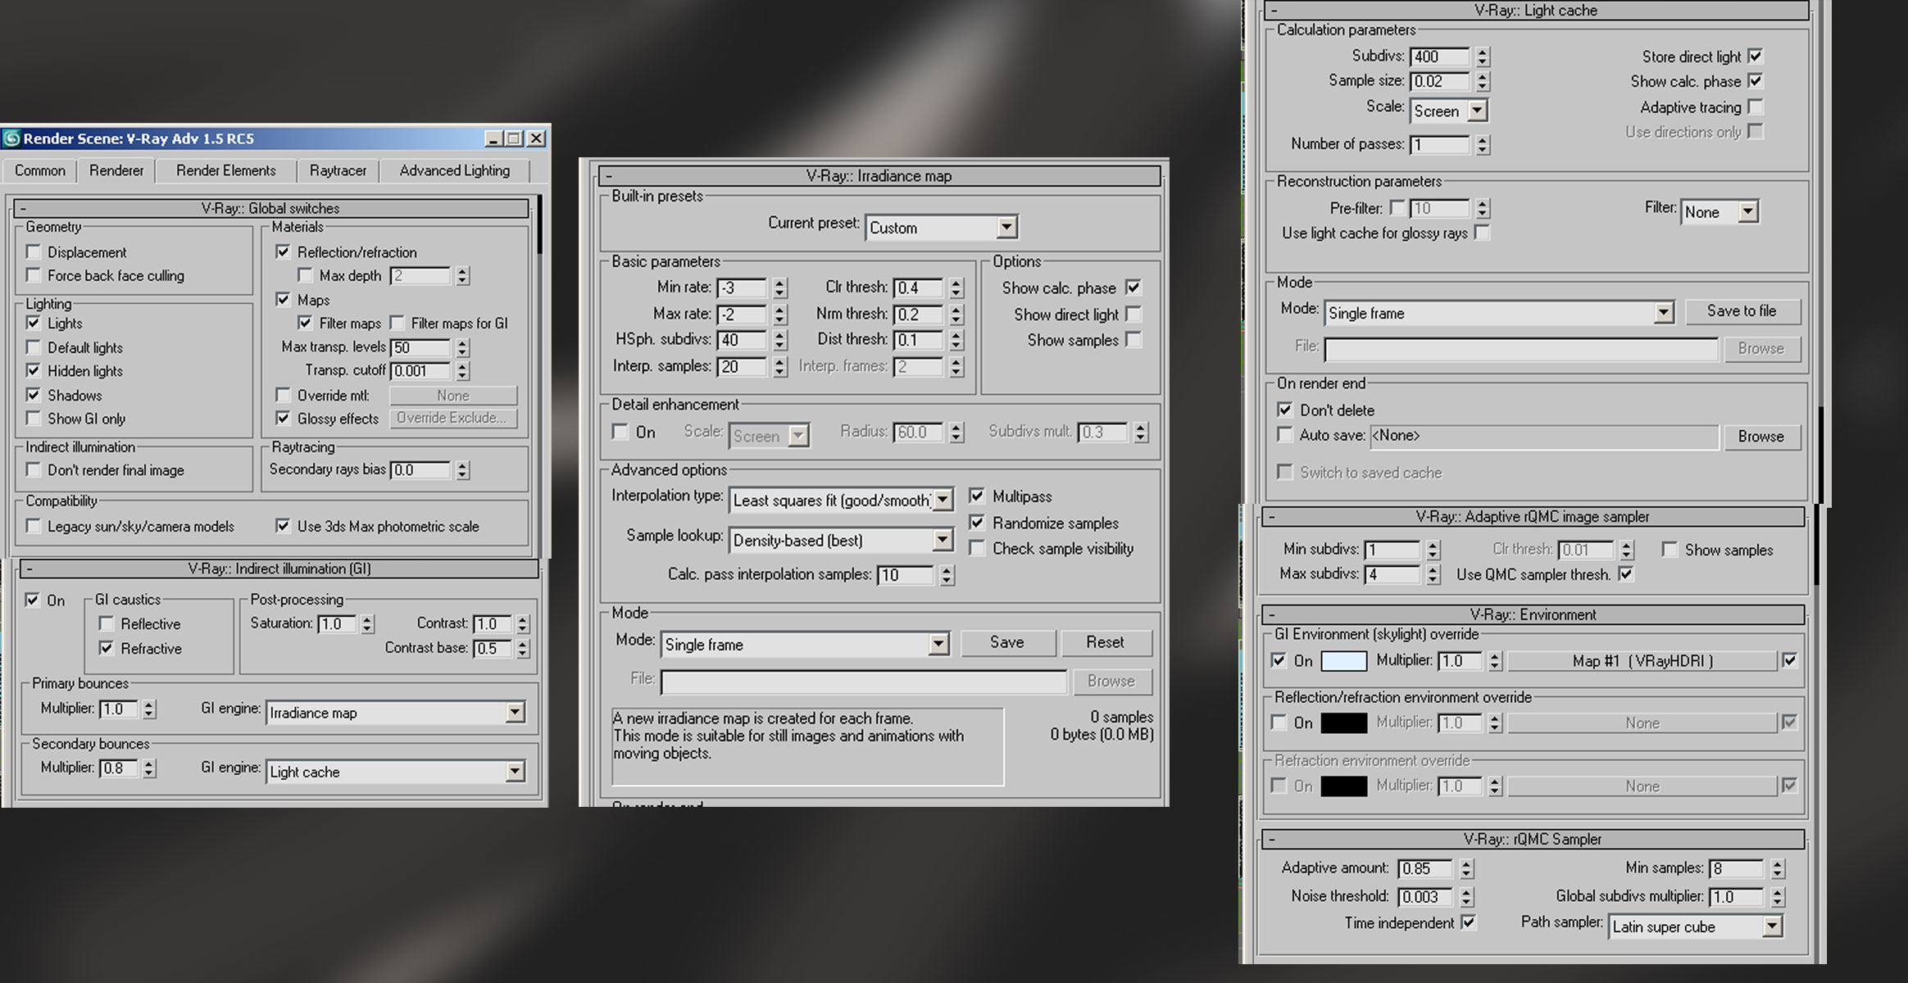Adjust the Secondary bounces Multiplier spinner
Screen dimensions: 1908x983
[148, 768]
